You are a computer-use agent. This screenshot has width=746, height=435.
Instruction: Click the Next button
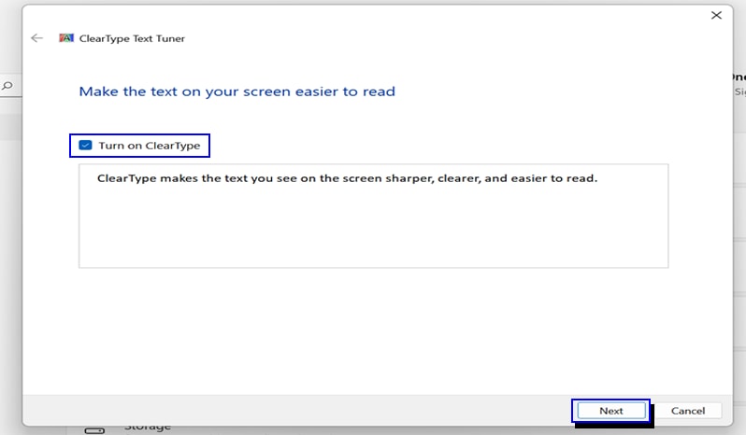(610, 411)
